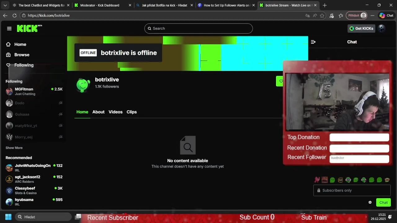Click the KICK logo
This screenshot has width=397, height=223.
point(29,28)
